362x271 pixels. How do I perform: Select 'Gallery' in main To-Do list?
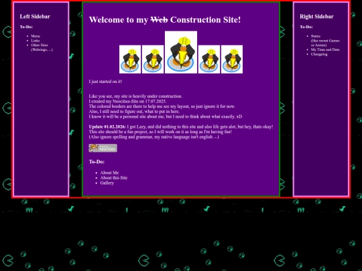coord(107,183)
